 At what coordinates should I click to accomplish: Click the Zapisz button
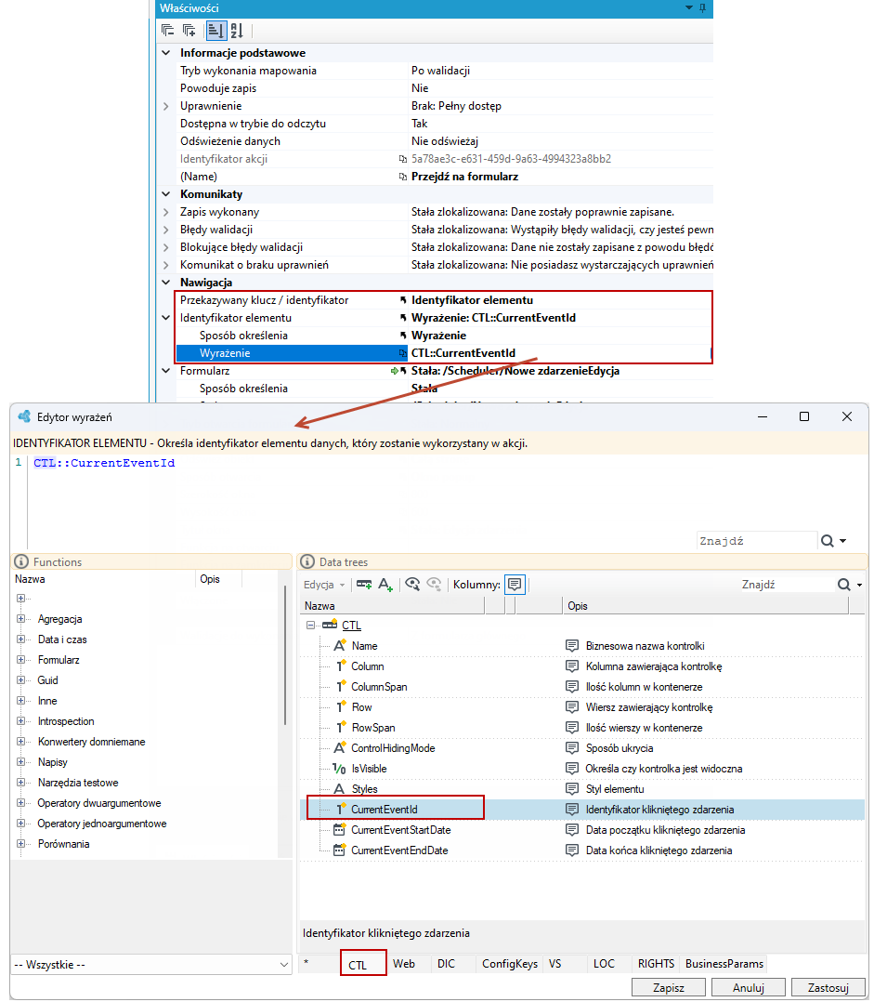click(x=669, y=988)
